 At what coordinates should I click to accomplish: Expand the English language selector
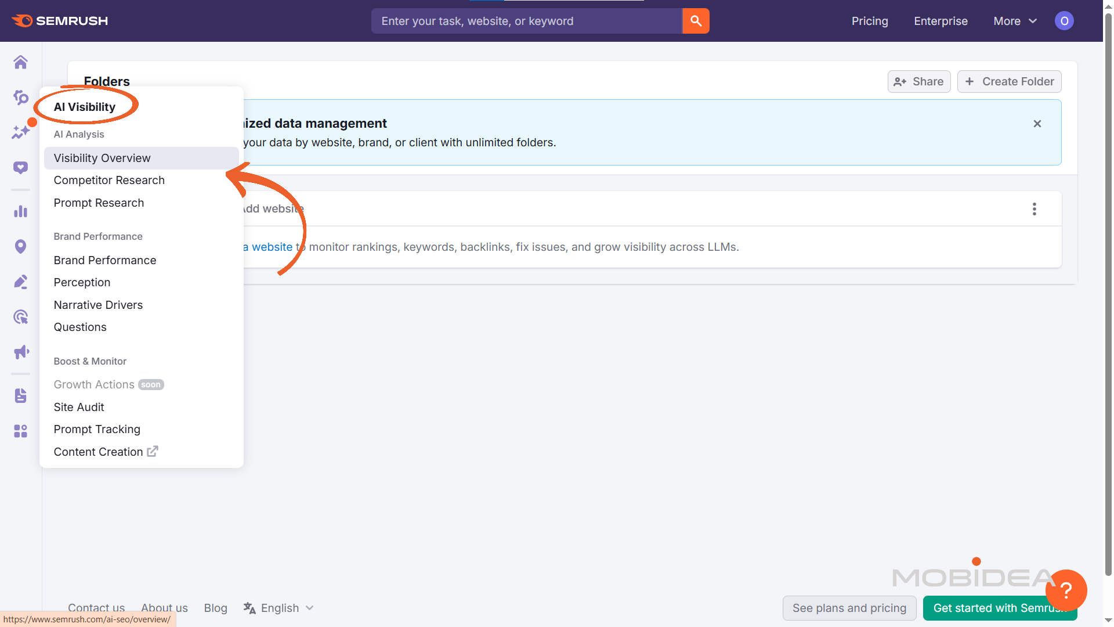pos(278,608)
